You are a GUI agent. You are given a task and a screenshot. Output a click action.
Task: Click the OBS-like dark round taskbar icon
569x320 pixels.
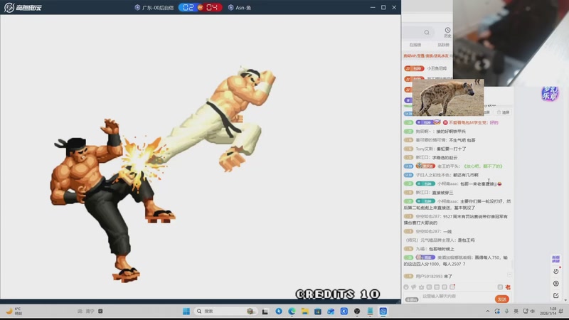tap(357, 311)
